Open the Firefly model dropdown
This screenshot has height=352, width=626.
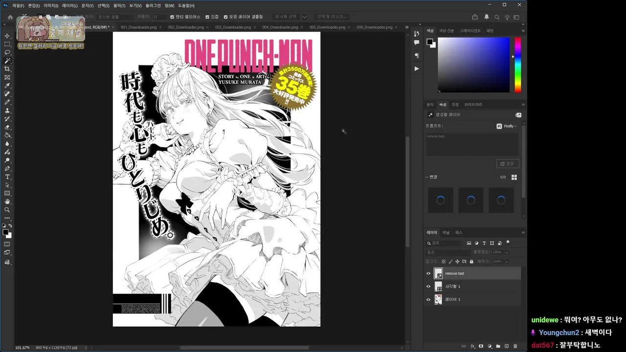[507, 126]
